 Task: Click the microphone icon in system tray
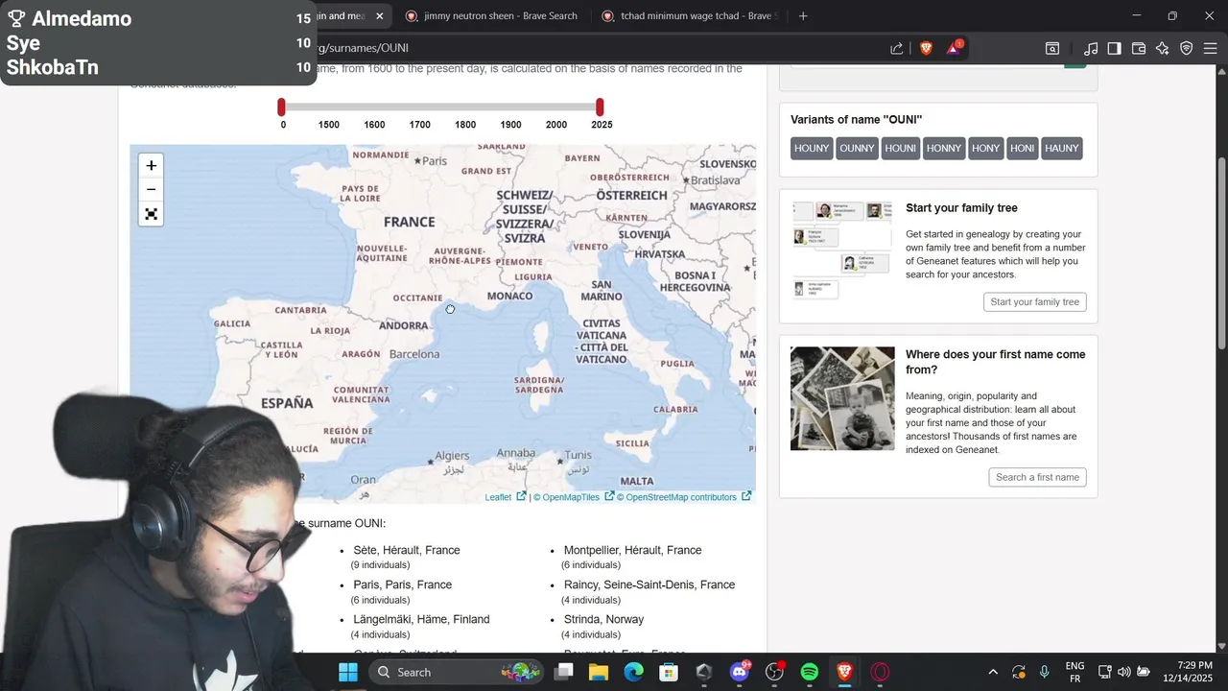(1045, 672)
